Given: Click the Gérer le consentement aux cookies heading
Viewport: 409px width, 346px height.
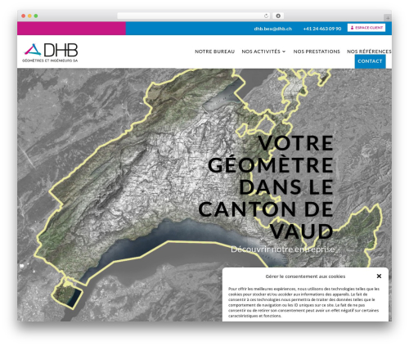Looking at the screenshot, I should point(305,276).
